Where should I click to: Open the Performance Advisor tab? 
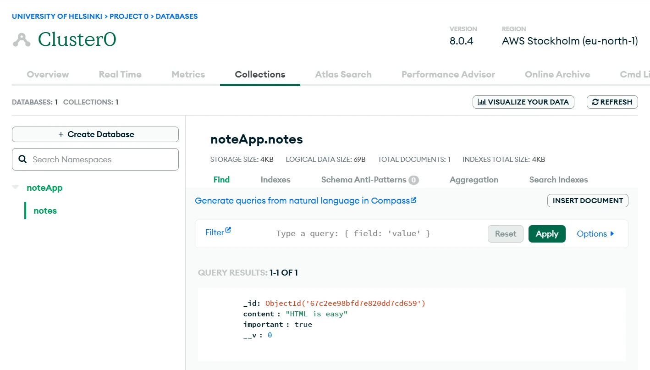[x=448, y=74]
